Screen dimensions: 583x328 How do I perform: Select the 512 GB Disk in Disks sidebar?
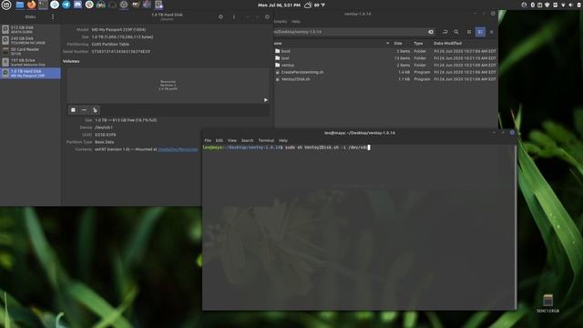pos(30,29)
